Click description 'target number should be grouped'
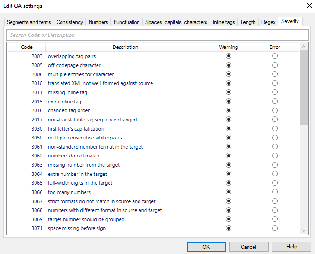Screen dimensions: 315x254 [x=86, y=219]
